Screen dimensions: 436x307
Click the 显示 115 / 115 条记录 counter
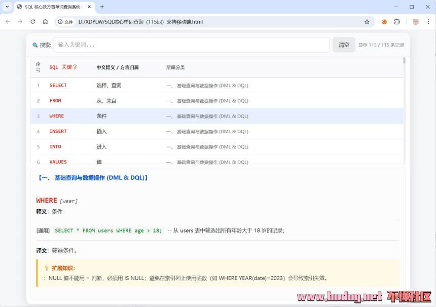[381, 45]
